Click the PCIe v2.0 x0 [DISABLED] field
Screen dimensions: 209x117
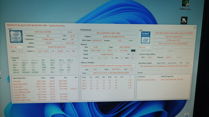(173, 43)
